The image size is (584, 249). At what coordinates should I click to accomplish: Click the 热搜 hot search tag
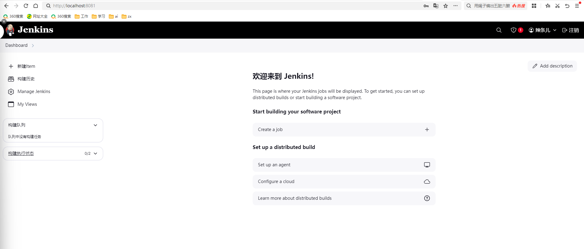[x=519, y=6]
